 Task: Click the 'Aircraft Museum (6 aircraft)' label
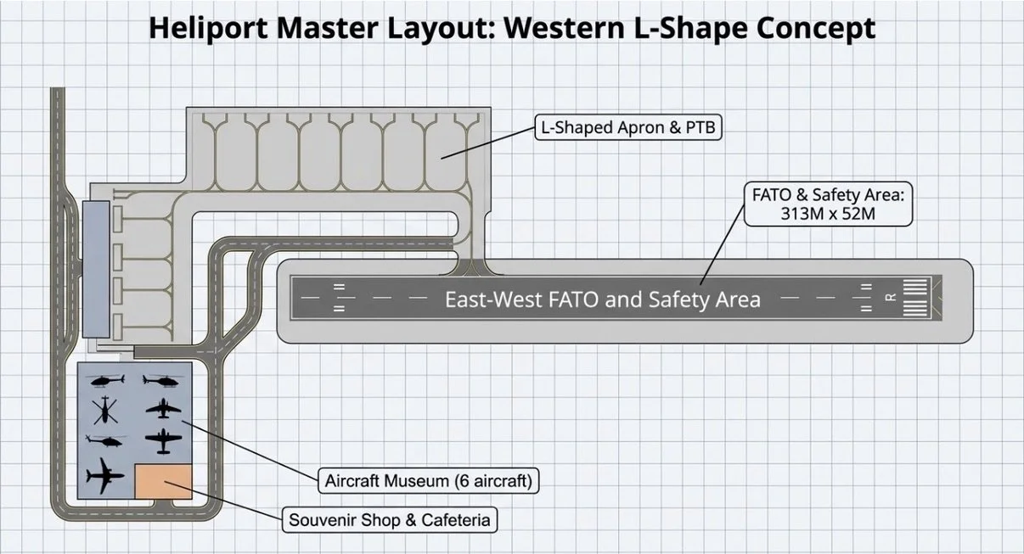coord(428,481)
